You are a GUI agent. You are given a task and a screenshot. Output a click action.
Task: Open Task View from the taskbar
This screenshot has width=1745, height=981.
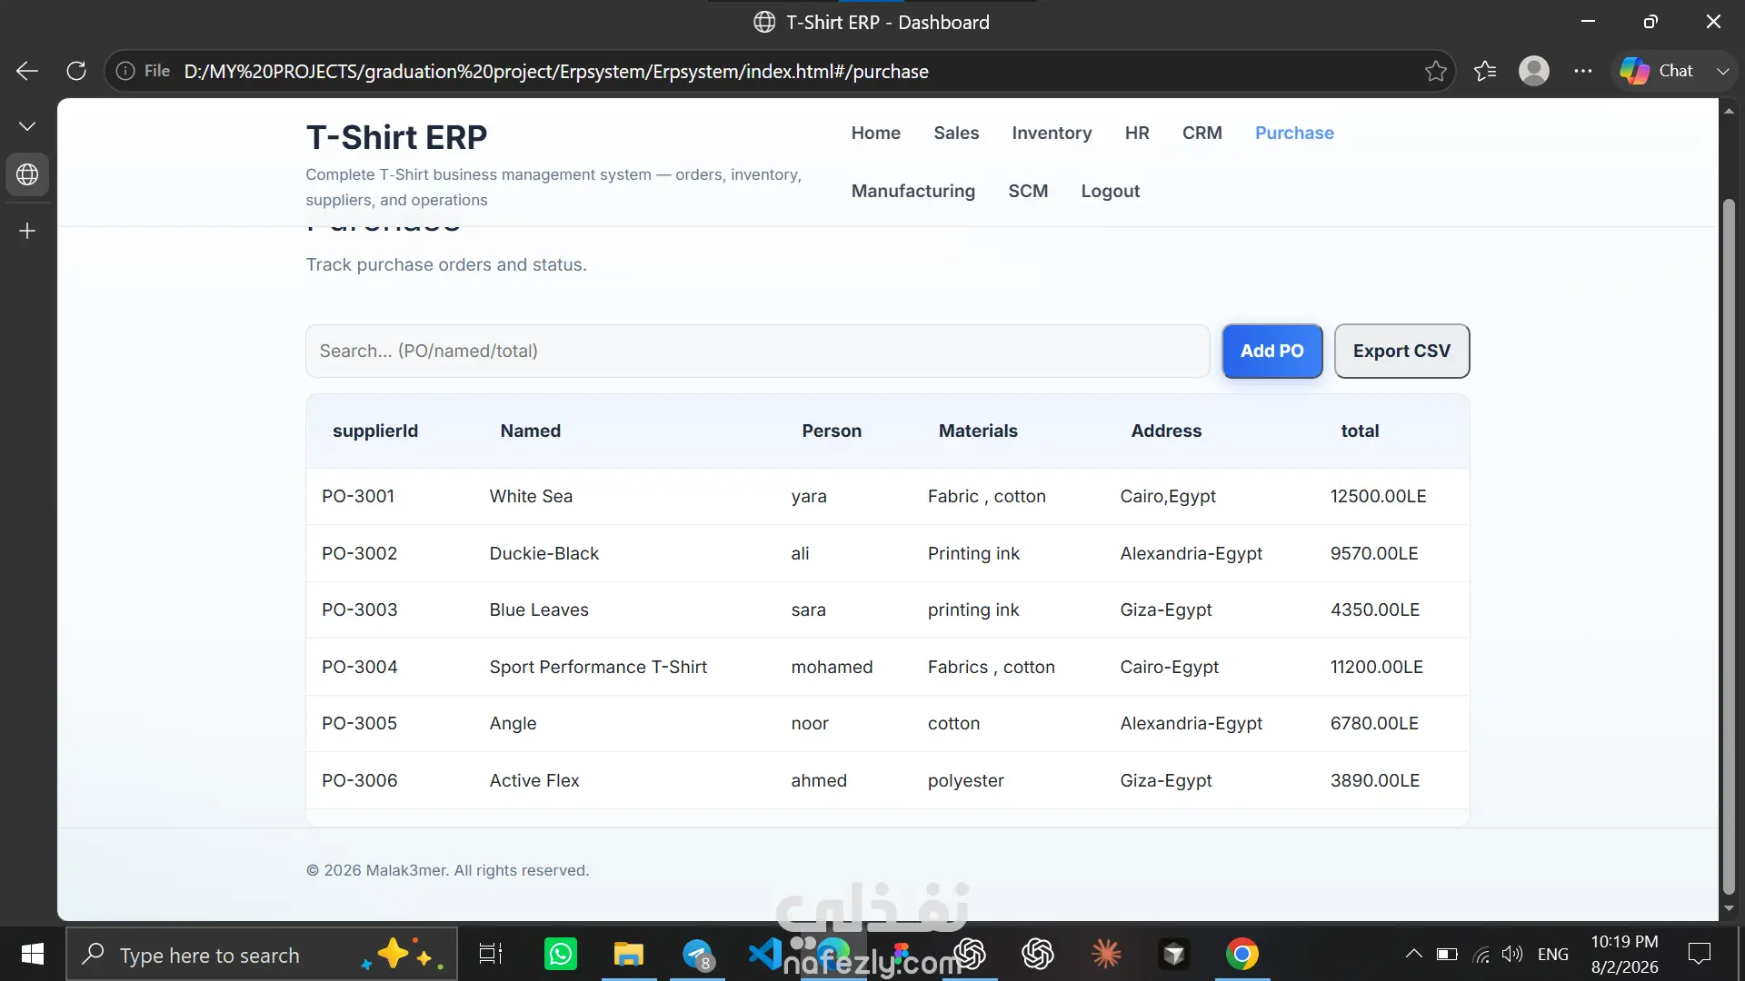tap(491, 954)
